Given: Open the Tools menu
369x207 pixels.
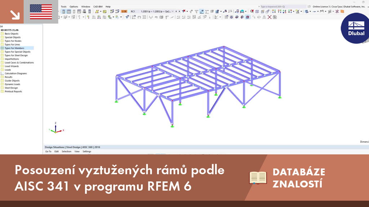Looking at the screenshot, I should (63, 6).
